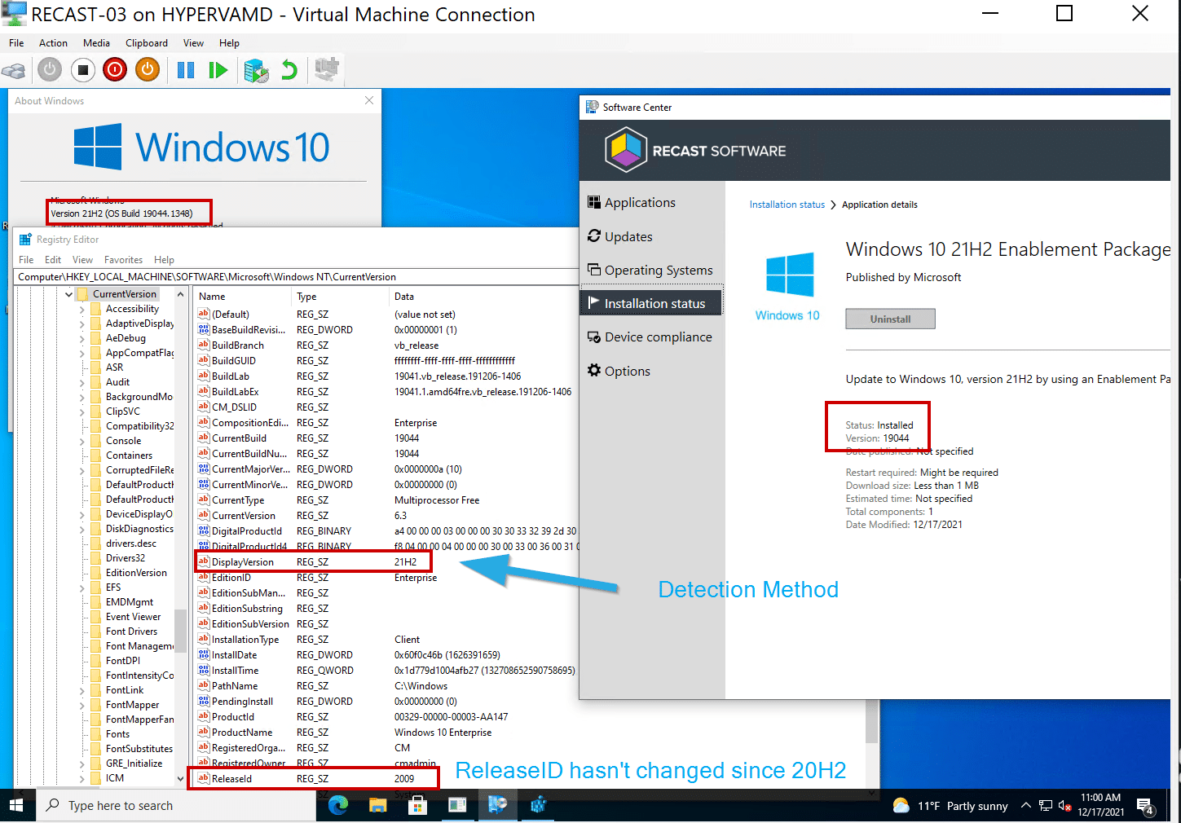Shut down the guest OS via orange power icon

(x=147, y=69)
